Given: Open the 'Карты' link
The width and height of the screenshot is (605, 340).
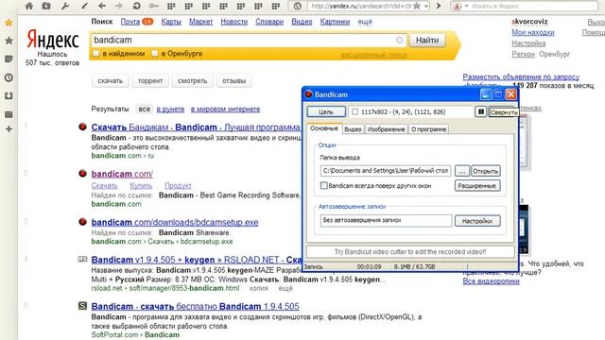Looking at the screenshot, I should [x=171, y=22].
